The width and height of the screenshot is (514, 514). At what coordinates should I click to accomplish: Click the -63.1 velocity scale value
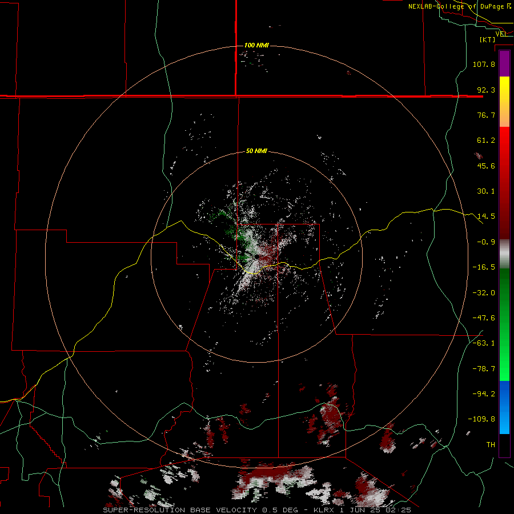pyautogui.click(x=484, y=343)
